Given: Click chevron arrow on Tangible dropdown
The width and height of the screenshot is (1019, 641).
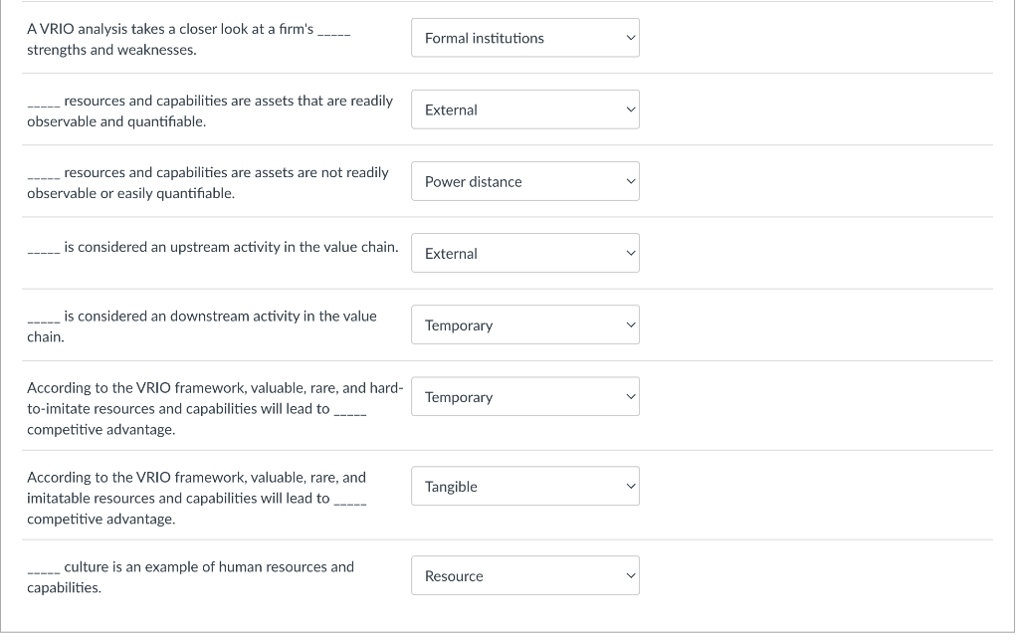Looking at the screenshot, I should [629, 487].
